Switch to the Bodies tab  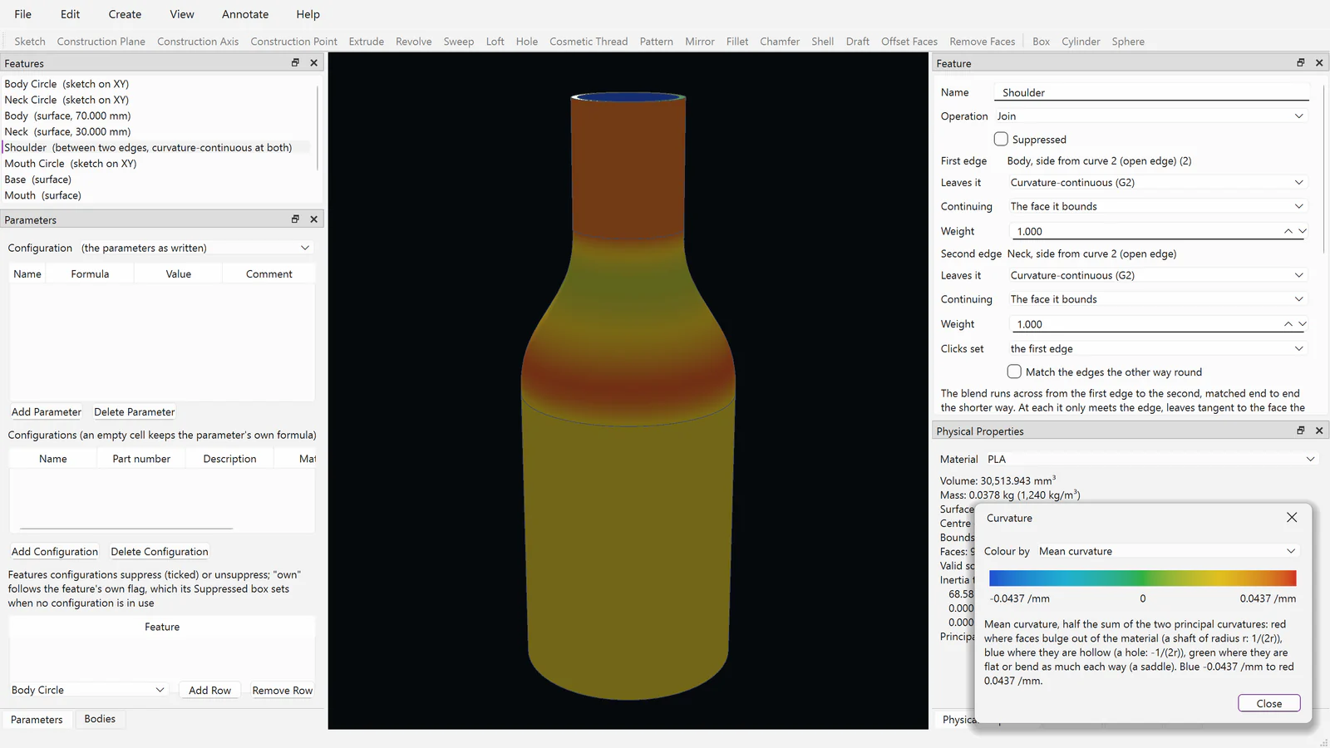coord(100,719)
